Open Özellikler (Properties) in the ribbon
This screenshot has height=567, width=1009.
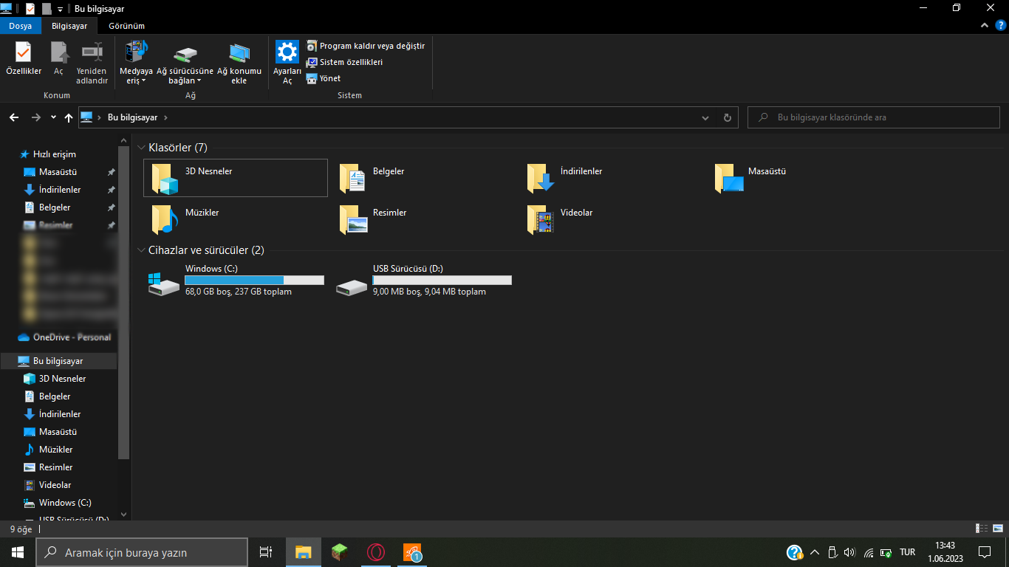[24, 59]
